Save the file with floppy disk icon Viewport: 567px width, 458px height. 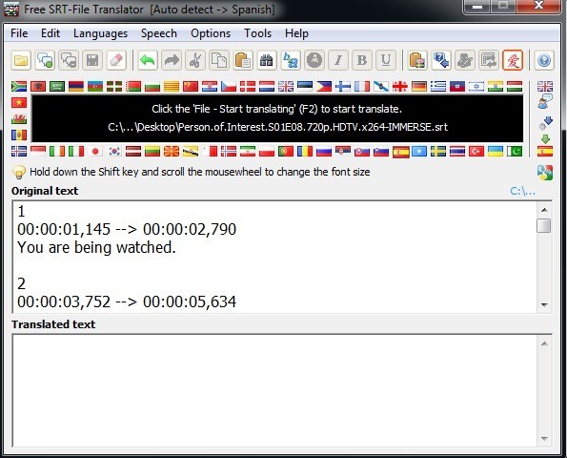pyautogui.click(x=92, y=60)
